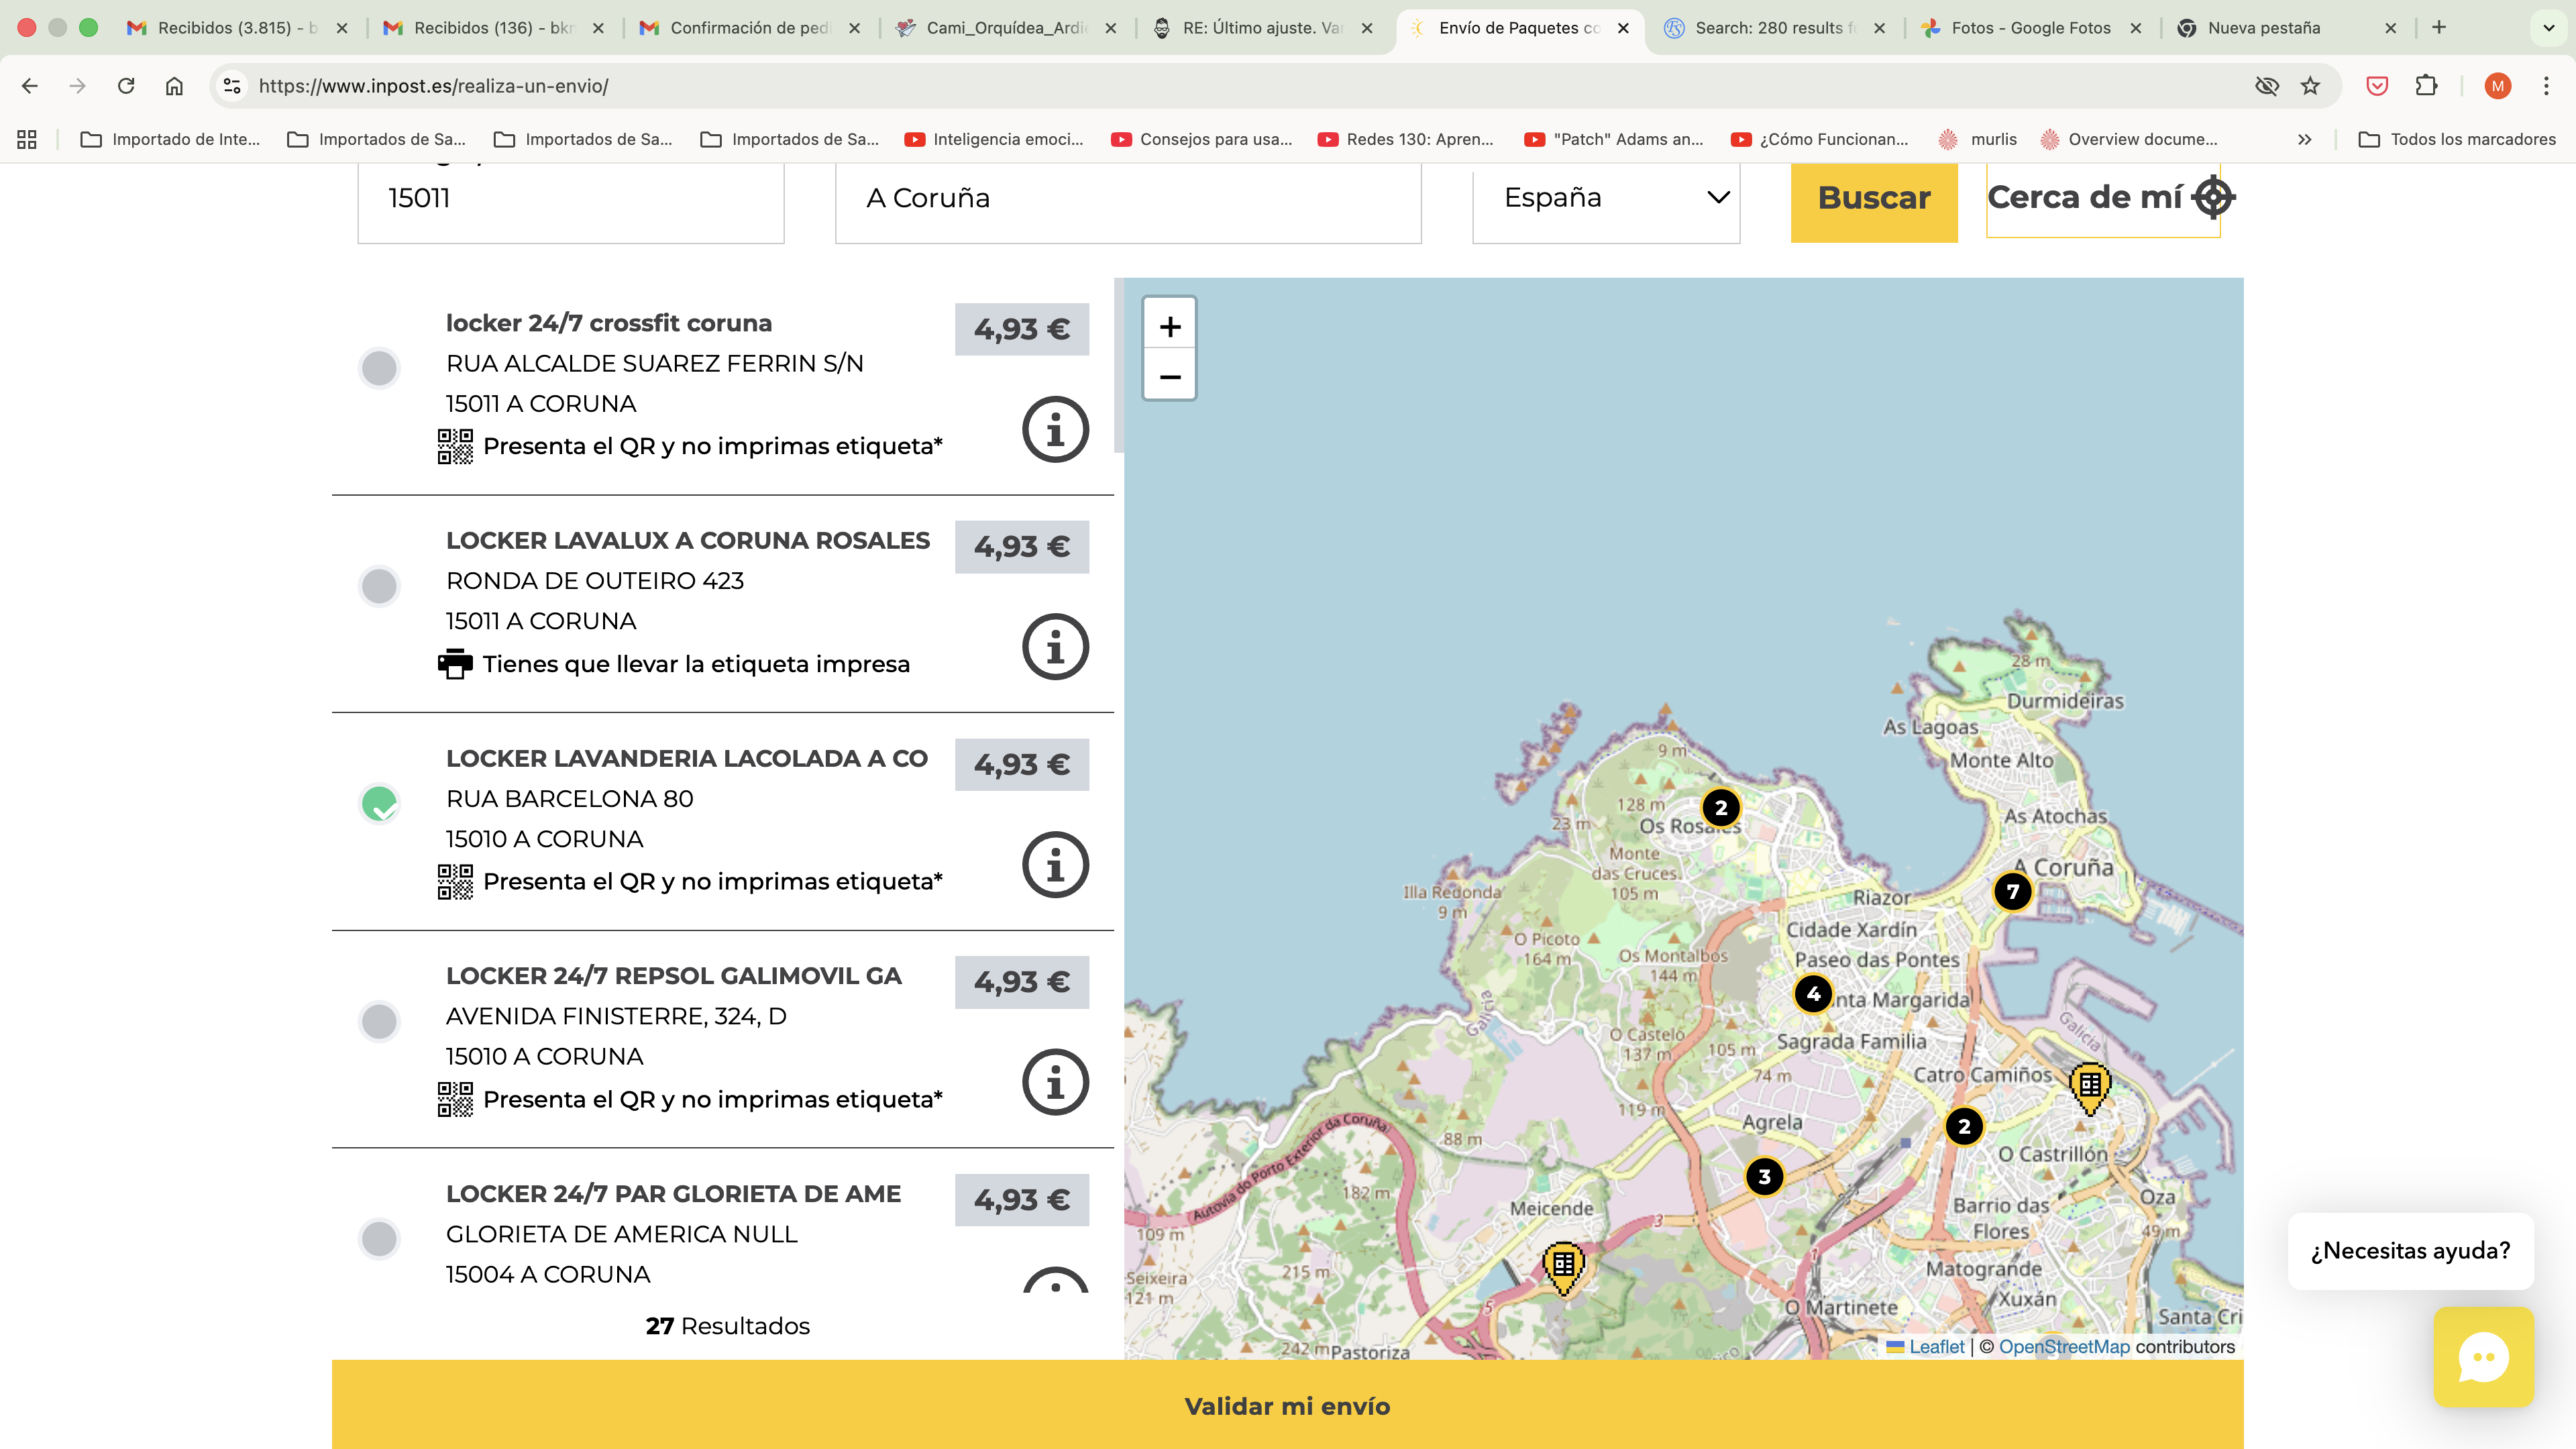The image size is (2576, 1449).
Task: Click Validar mi envío button
Action: [x=1287, y=1405]
